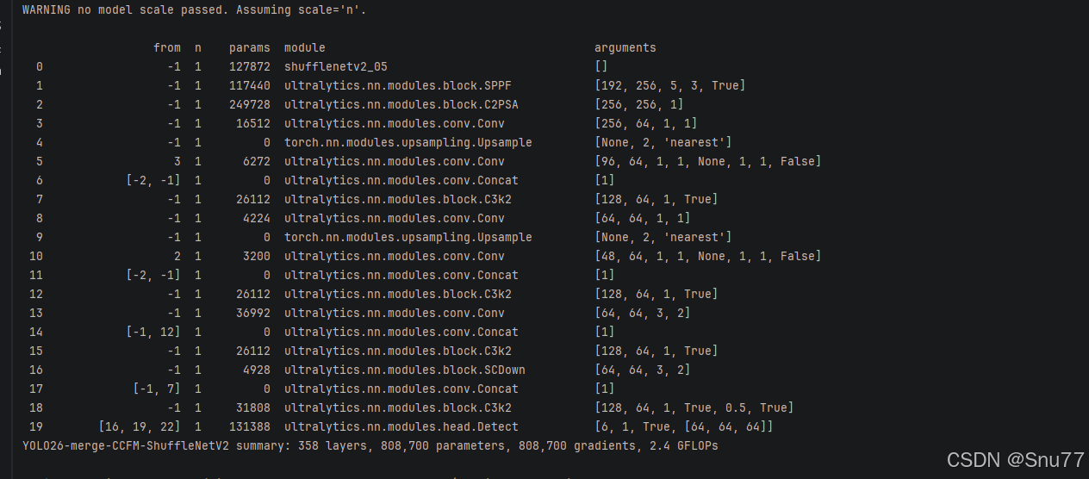Screen dimensions: 1089x479
Task: Click the 'from' column header
Action: 167,47
